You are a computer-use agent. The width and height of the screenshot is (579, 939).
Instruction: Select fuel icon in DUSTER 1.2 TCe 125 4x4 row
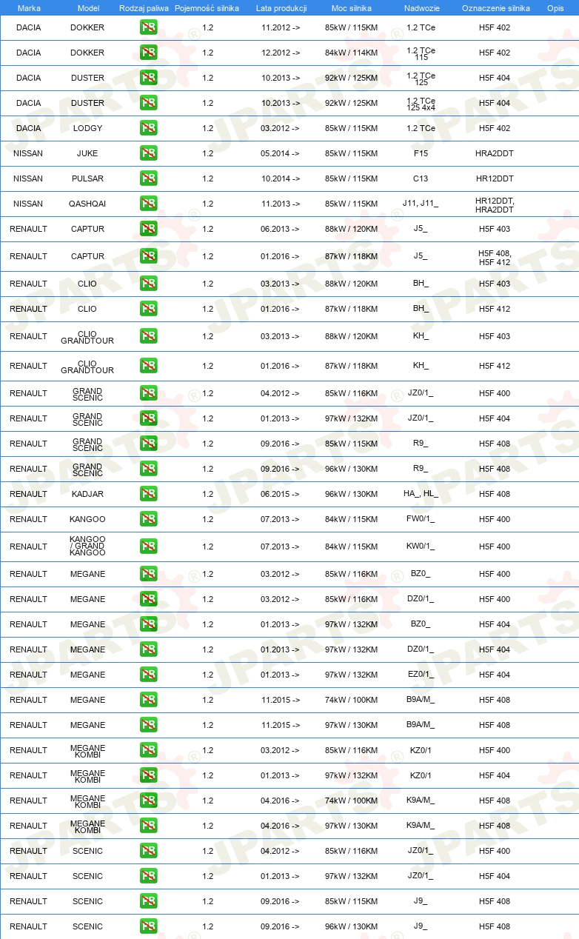148,103
